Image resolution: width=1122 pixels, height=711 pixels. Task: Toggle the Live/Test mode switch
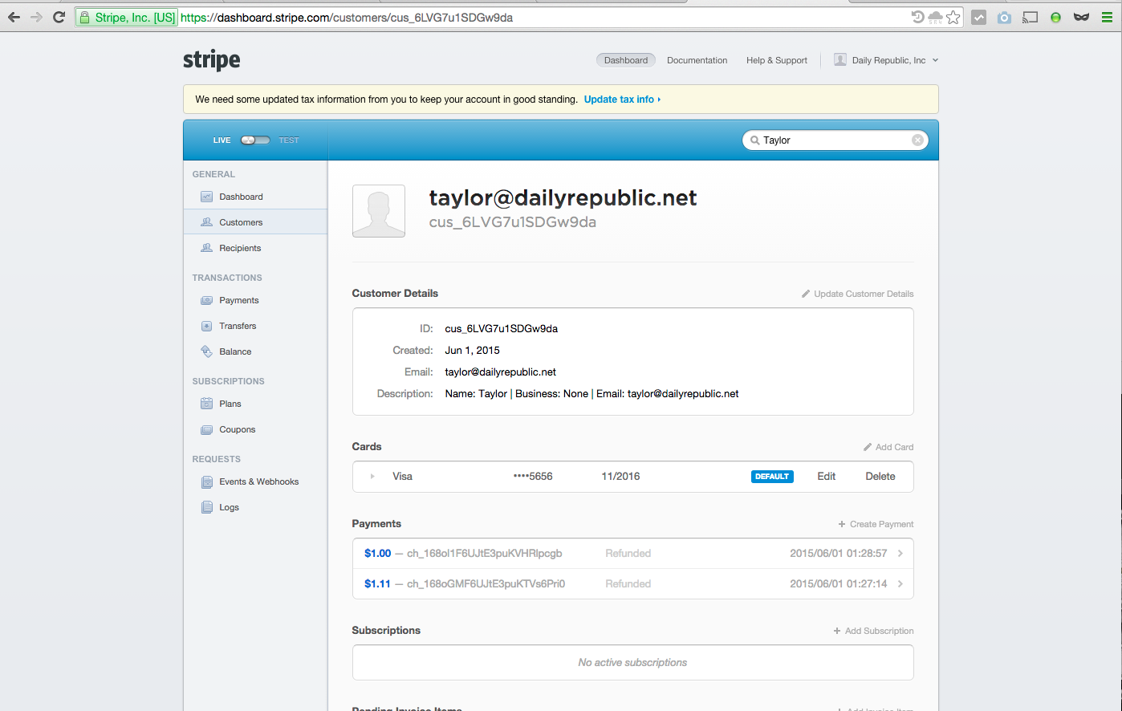coord(255,140)
